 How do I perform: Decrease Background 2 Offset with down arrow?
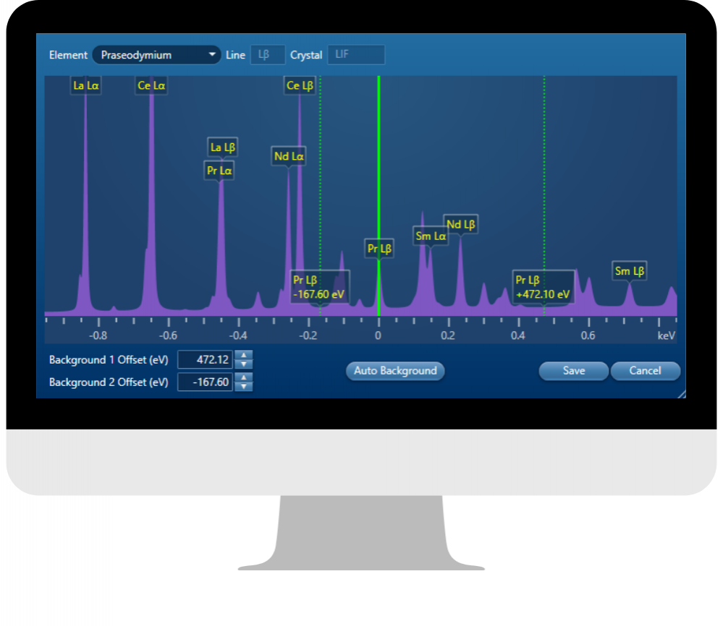(x=245, y=387)
